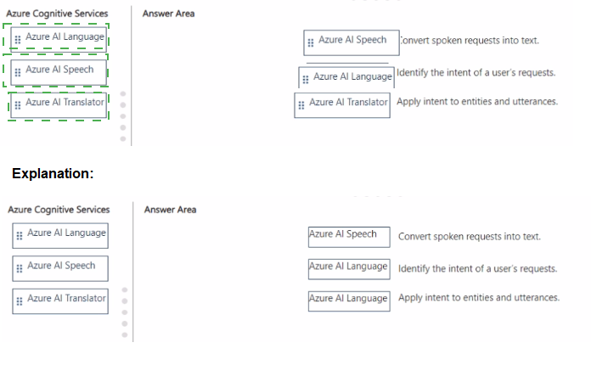Click the top 'Identify the intent of a user's requests' statement

pyautogui.click(x=476, y=72)
